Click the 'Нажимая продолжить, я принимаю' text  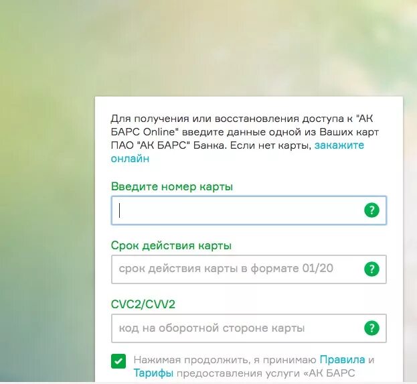click(225, 360)
